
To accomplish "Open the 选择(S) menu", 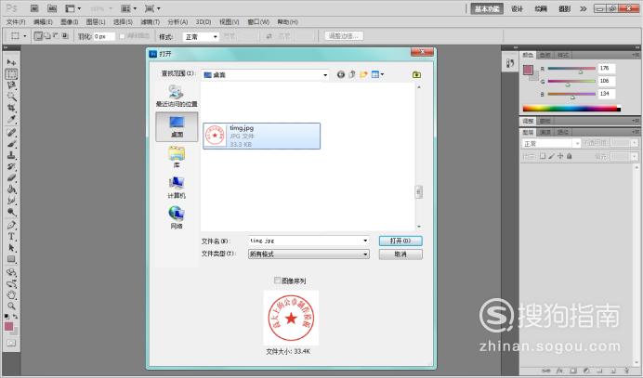I will click(x=123, y=21).
